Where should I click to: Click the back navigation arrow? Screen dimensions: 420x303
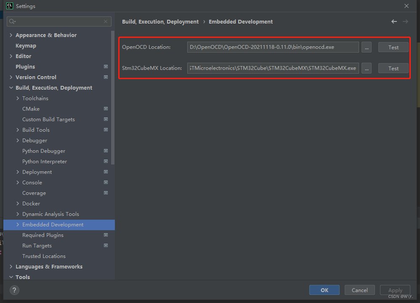tap(393, 21)
